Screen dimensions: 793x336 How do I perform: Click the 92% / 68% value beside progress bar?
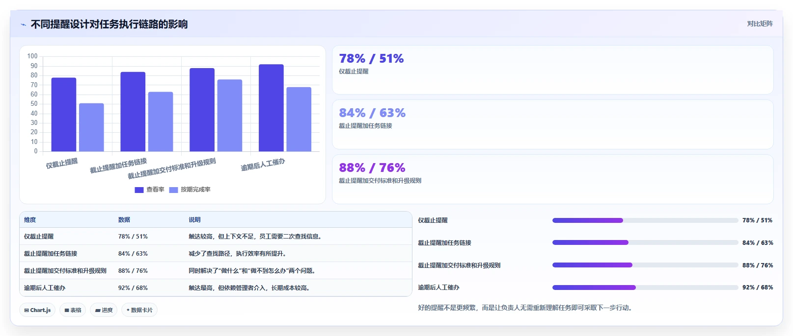[758, 288]
